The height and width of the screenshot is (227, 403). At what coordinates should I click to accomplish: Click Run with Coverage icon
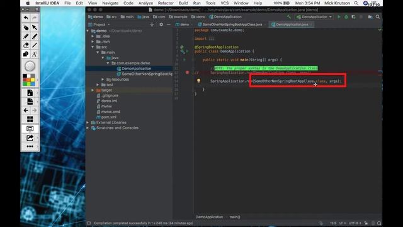click(353, 17)
